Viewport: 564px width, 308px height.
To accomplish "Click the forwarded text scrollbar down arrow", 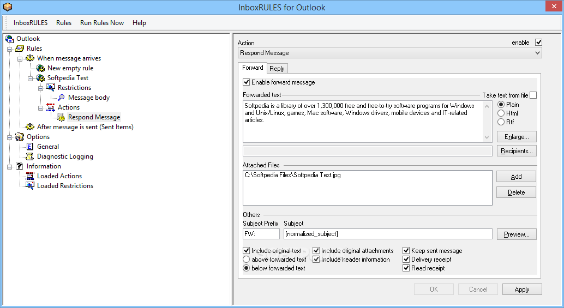I will coord(487,137).
